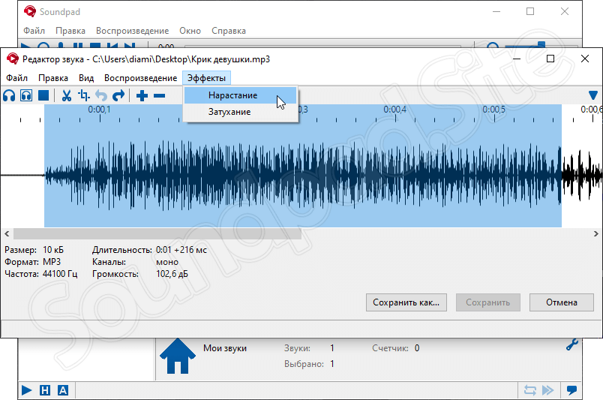Click the boxed headphones play-selection icon
Screen dimensions: 603x400
click(26, 95)
